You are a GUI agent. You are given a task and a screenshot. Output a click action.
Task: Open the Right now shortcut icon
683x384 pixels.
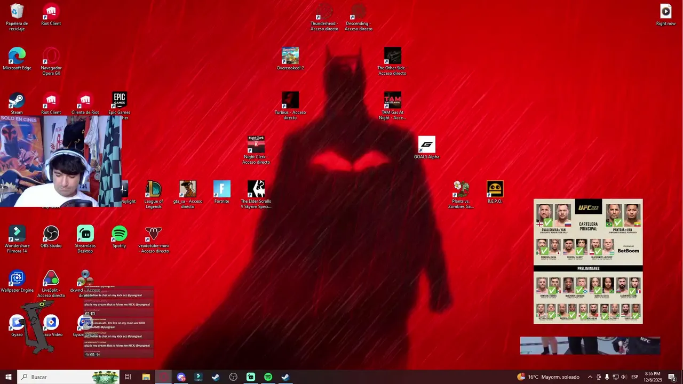(x=666, y=14)
